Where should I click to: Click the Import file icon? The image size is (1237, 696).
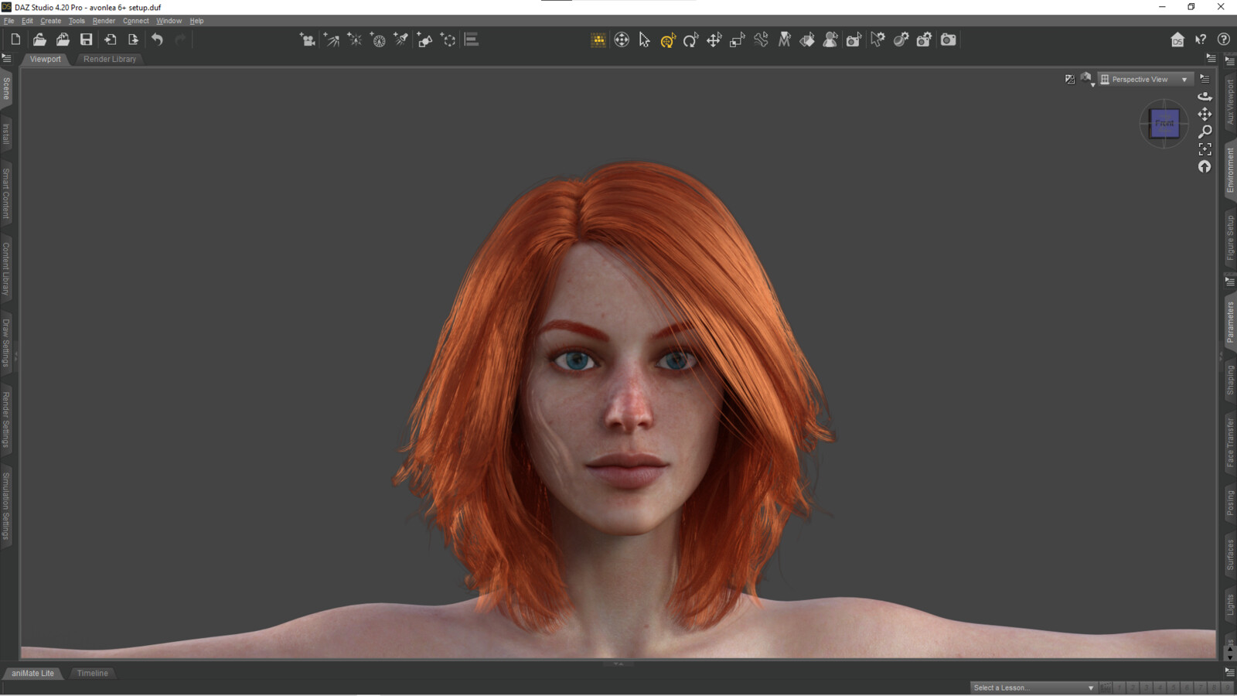tap(111, 39)
